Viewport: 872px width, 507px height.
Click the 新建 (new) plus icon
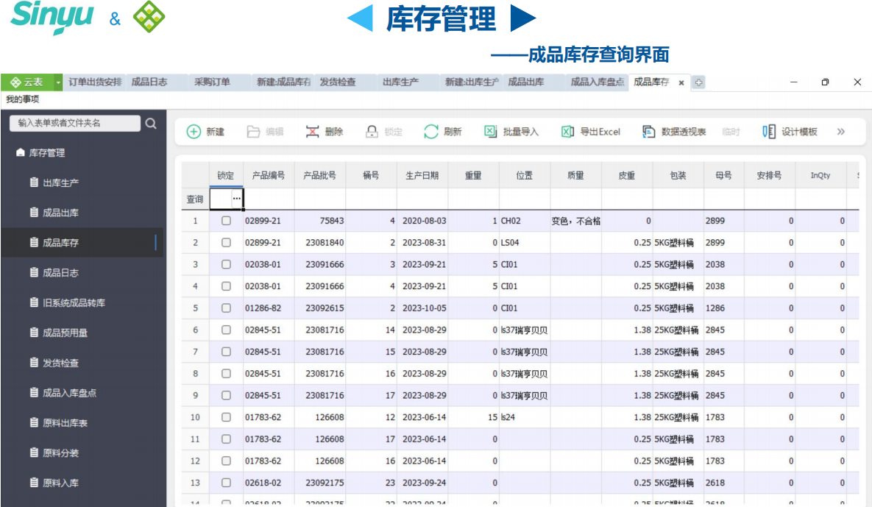pos(194,132)
